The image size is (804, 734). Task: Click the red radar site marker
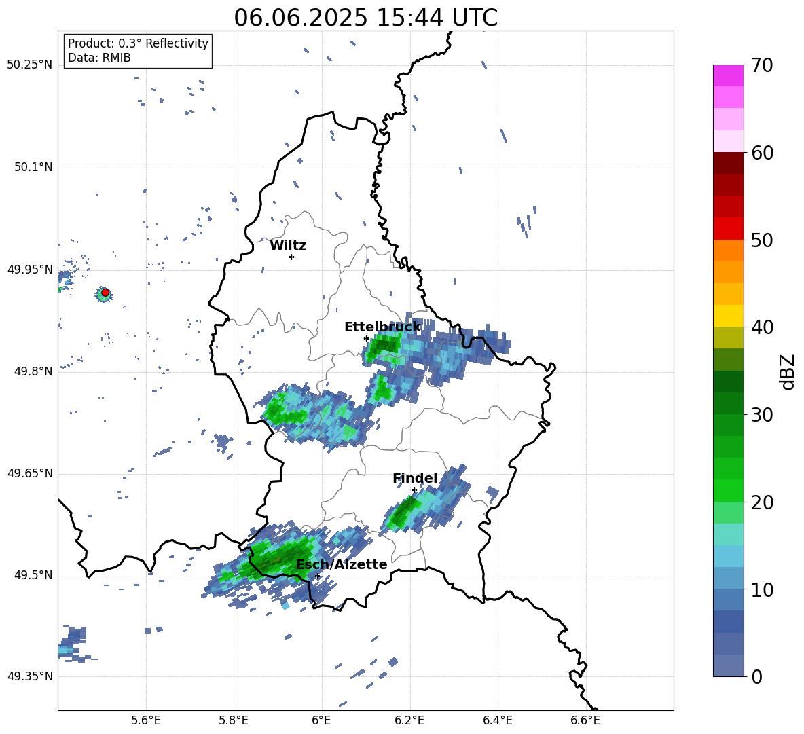(x=105, y=293)
